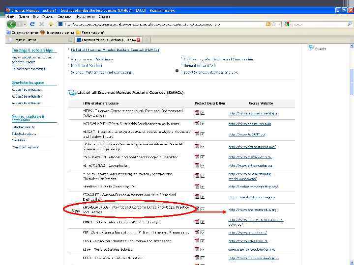Open PDF icon for Advanced Spectroscopy in Chemistry

tap(197, 157)
